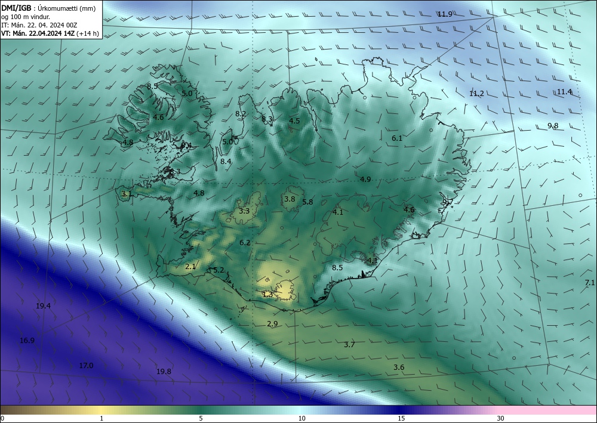Click the 3.6 value label
The height and width of the screenshot is (423, 597).
[x=399, y=368]
